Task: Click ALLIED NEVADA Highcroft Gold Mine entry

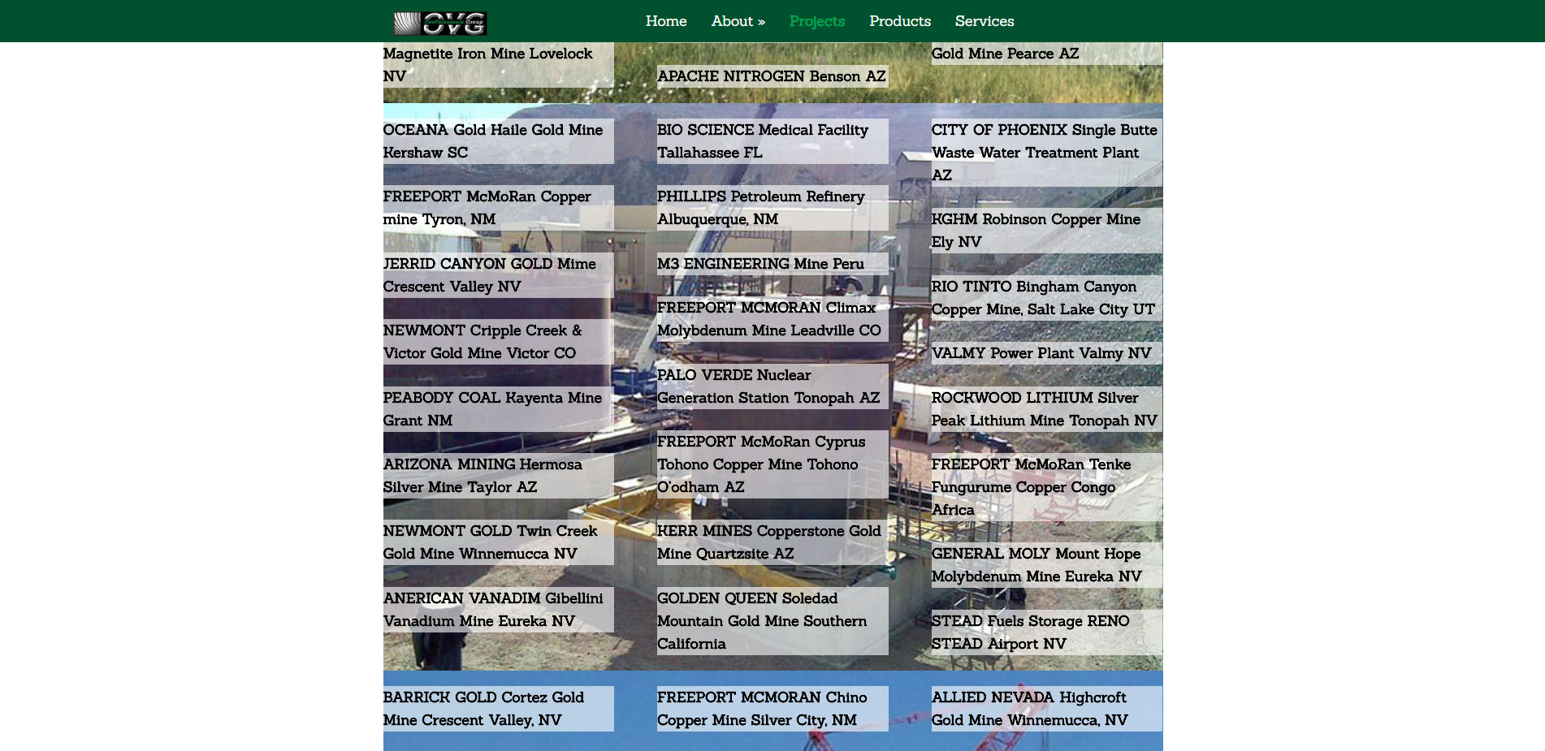Action: [1047, 709]
